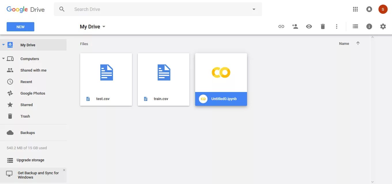
Task: Open the My Drive header dropdown
Action: click(x=104, y=26)
